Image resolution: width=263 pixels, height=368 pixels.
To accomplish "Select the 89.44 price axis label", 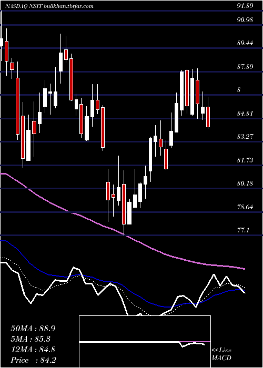I will coord(245,43).
